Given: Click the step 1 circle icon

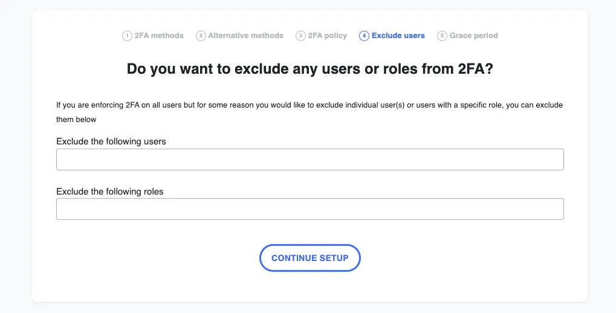Looking at the screenshot, I should point(127,36).
